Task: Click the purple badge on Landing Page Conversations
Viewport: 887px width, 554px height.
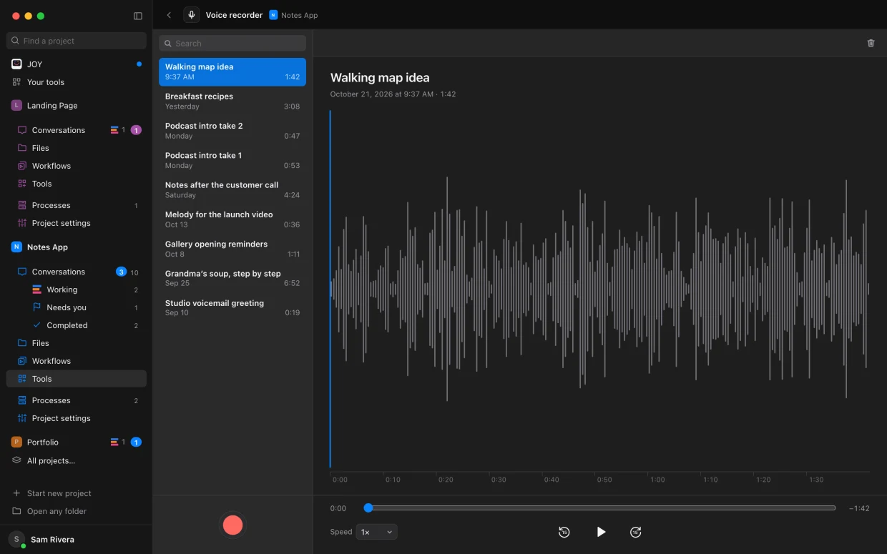Action: tap(136, 130)
